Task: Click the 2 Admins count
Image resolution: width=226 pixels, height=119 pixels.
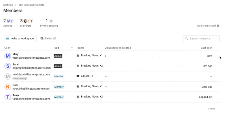Action: pos(5,21)
